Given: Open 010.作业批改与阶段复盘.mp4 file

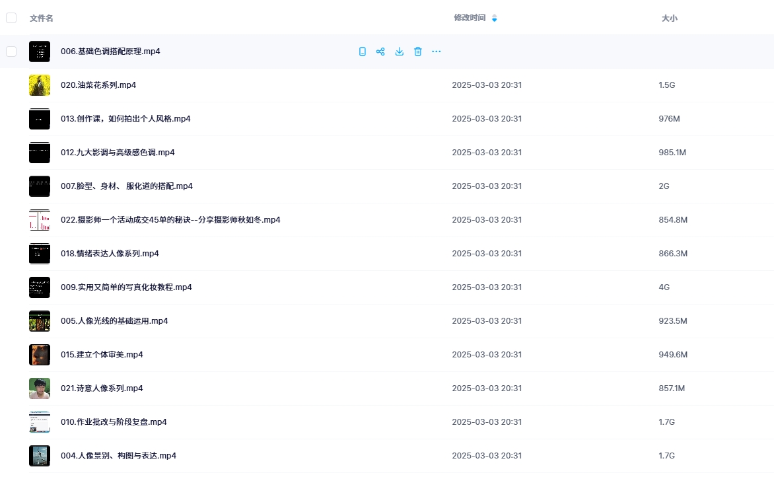Looking at the screenshot, I should (x=114, y=422).
